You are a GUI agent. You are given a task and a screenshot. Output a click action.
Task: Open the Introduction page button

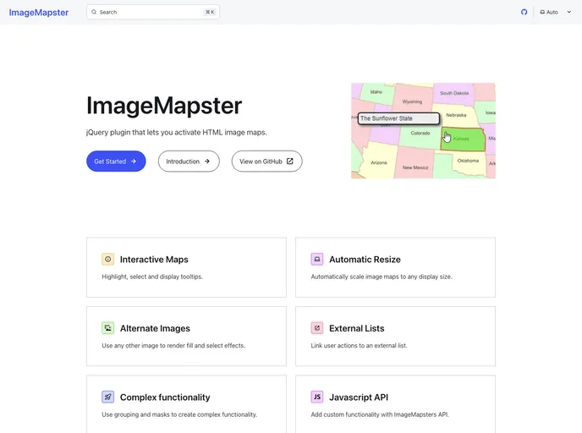coord(189,162)
